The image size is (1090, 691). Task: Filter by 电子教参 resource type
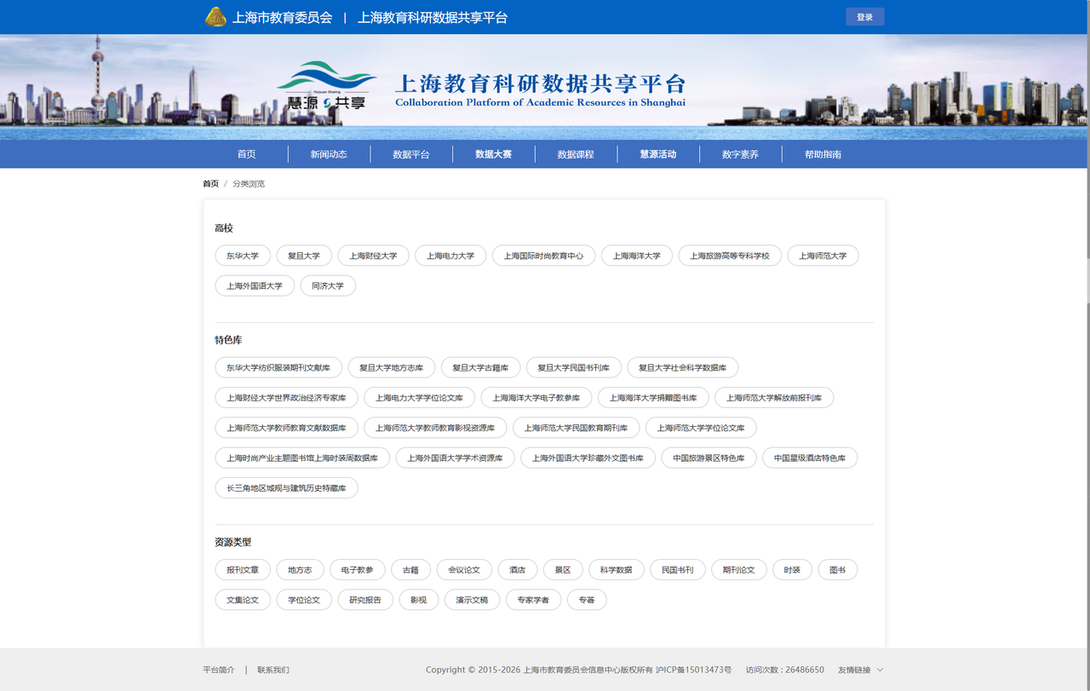(x=358, y=569)
